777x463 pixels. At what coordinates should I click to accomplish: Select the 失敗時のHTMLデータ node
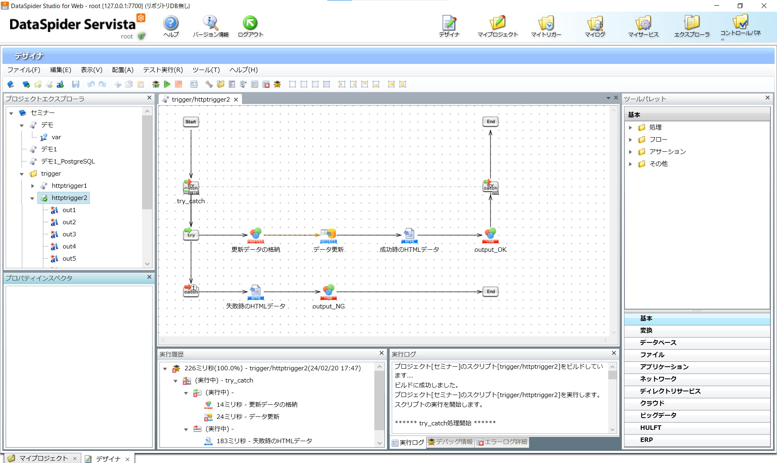[x=255, y=292]
